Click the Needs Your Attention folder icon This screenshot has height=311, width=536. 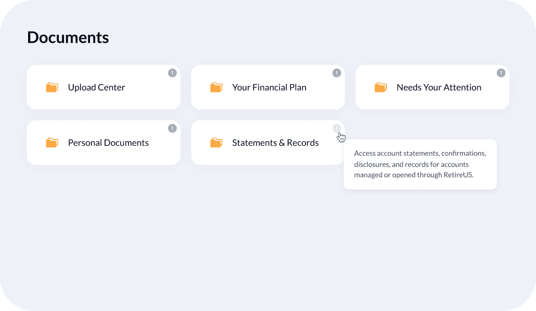380,87
